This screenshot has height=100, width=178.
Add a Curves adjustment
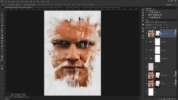[155, 12]
